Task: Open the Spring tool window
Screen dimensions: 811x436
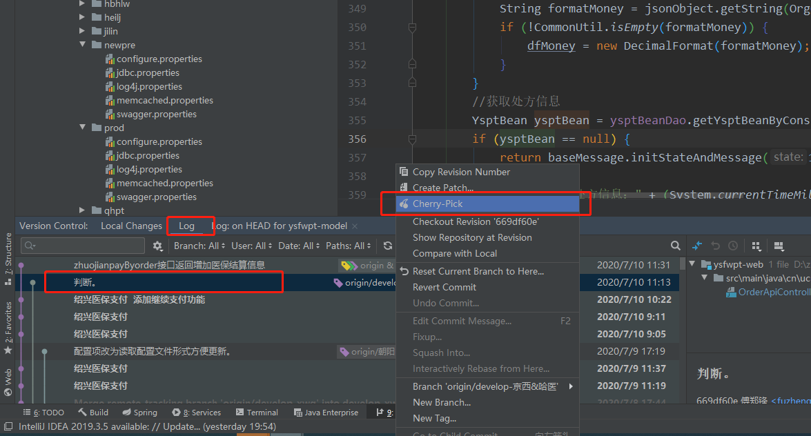Action: (139, 413)
